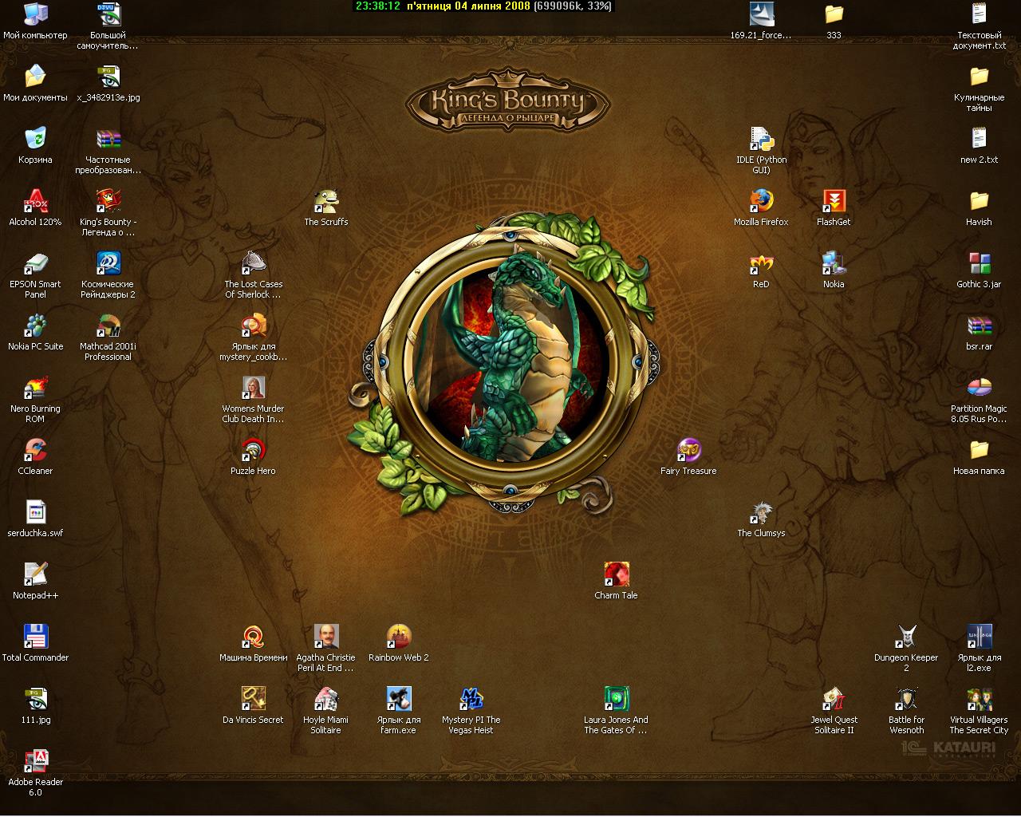1021x817 pixels.
Task: Launch Alcohol 120% shortcut
Action: coord(35,200)
